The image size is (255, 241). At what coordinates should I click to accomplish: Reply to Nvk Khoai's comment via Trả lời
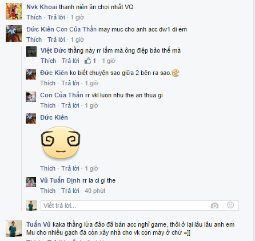[x=56, y=17]
